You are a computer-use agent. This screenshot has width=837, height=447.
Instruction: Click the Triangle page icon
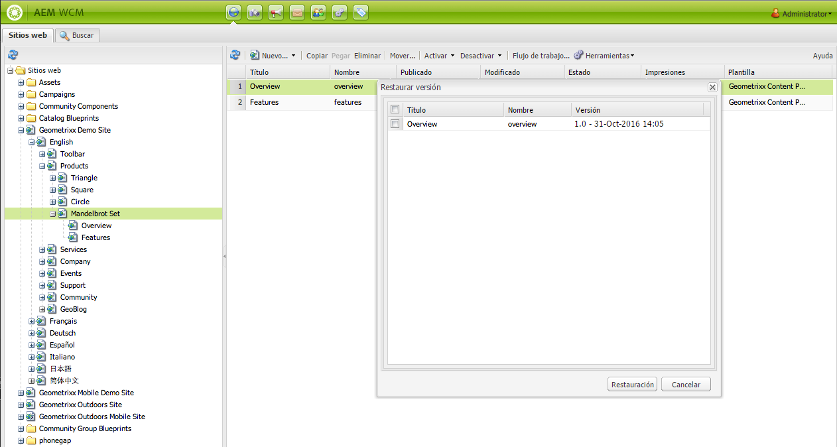pos(62,178)
